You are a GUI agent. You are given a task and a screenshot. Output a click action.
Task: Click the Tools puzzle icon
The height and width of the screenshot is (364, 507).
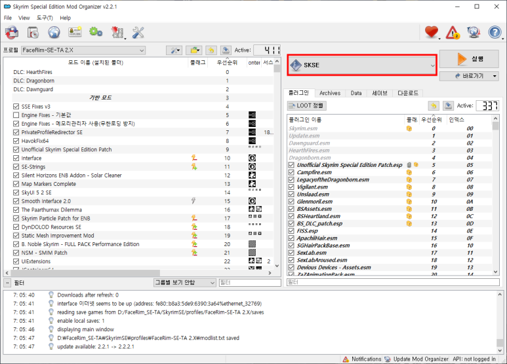(x=117, y=32)
